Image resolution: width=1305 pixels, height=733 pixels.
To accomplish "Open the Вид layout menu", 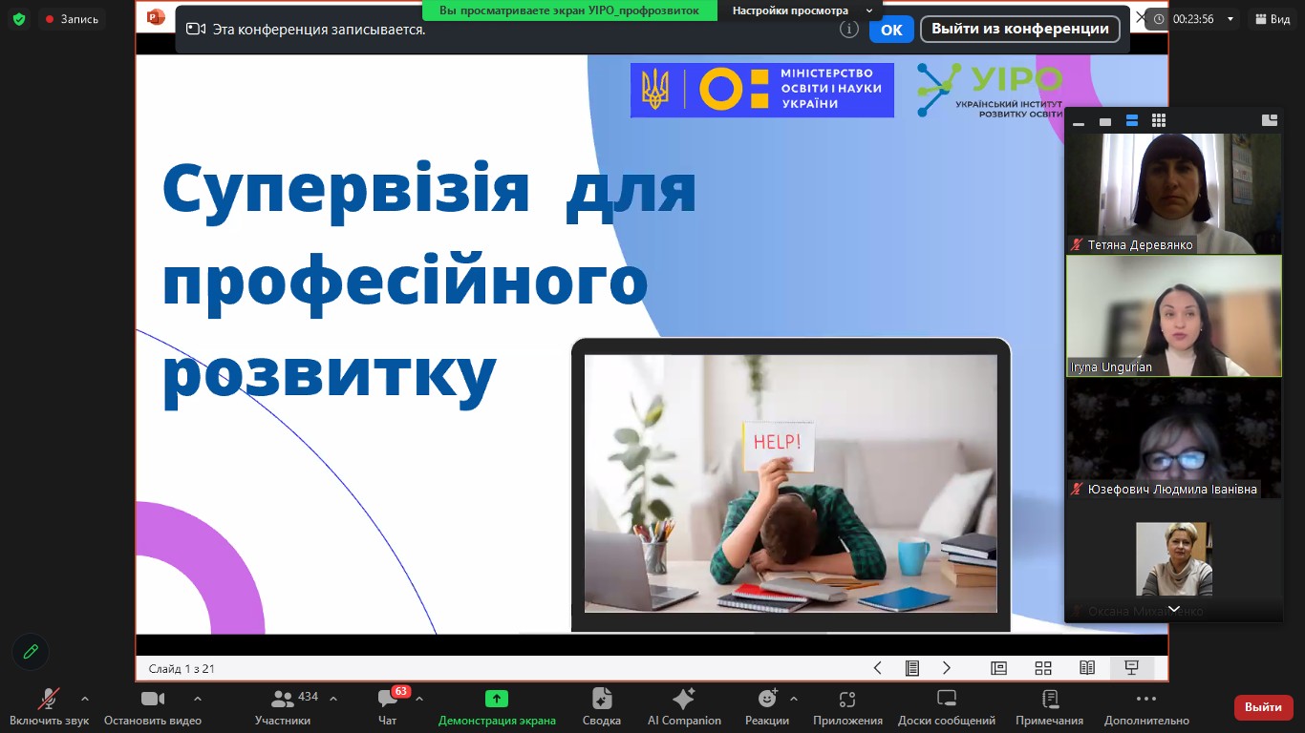I will click(x=1273, y=19).
